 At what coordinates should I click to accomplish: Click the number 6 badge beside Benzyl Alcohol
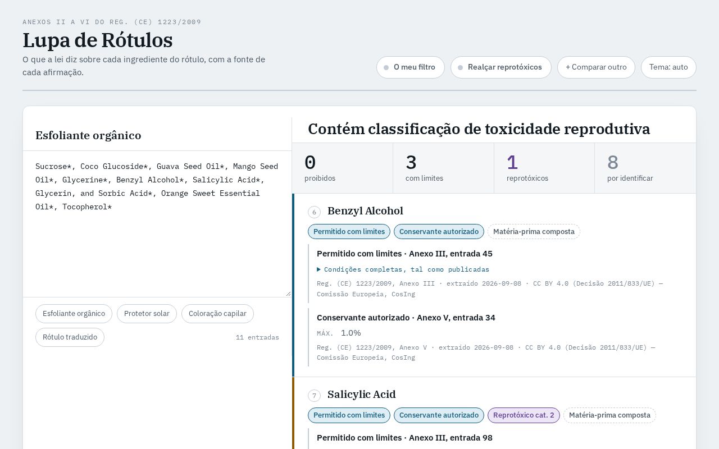pos(314,212)
